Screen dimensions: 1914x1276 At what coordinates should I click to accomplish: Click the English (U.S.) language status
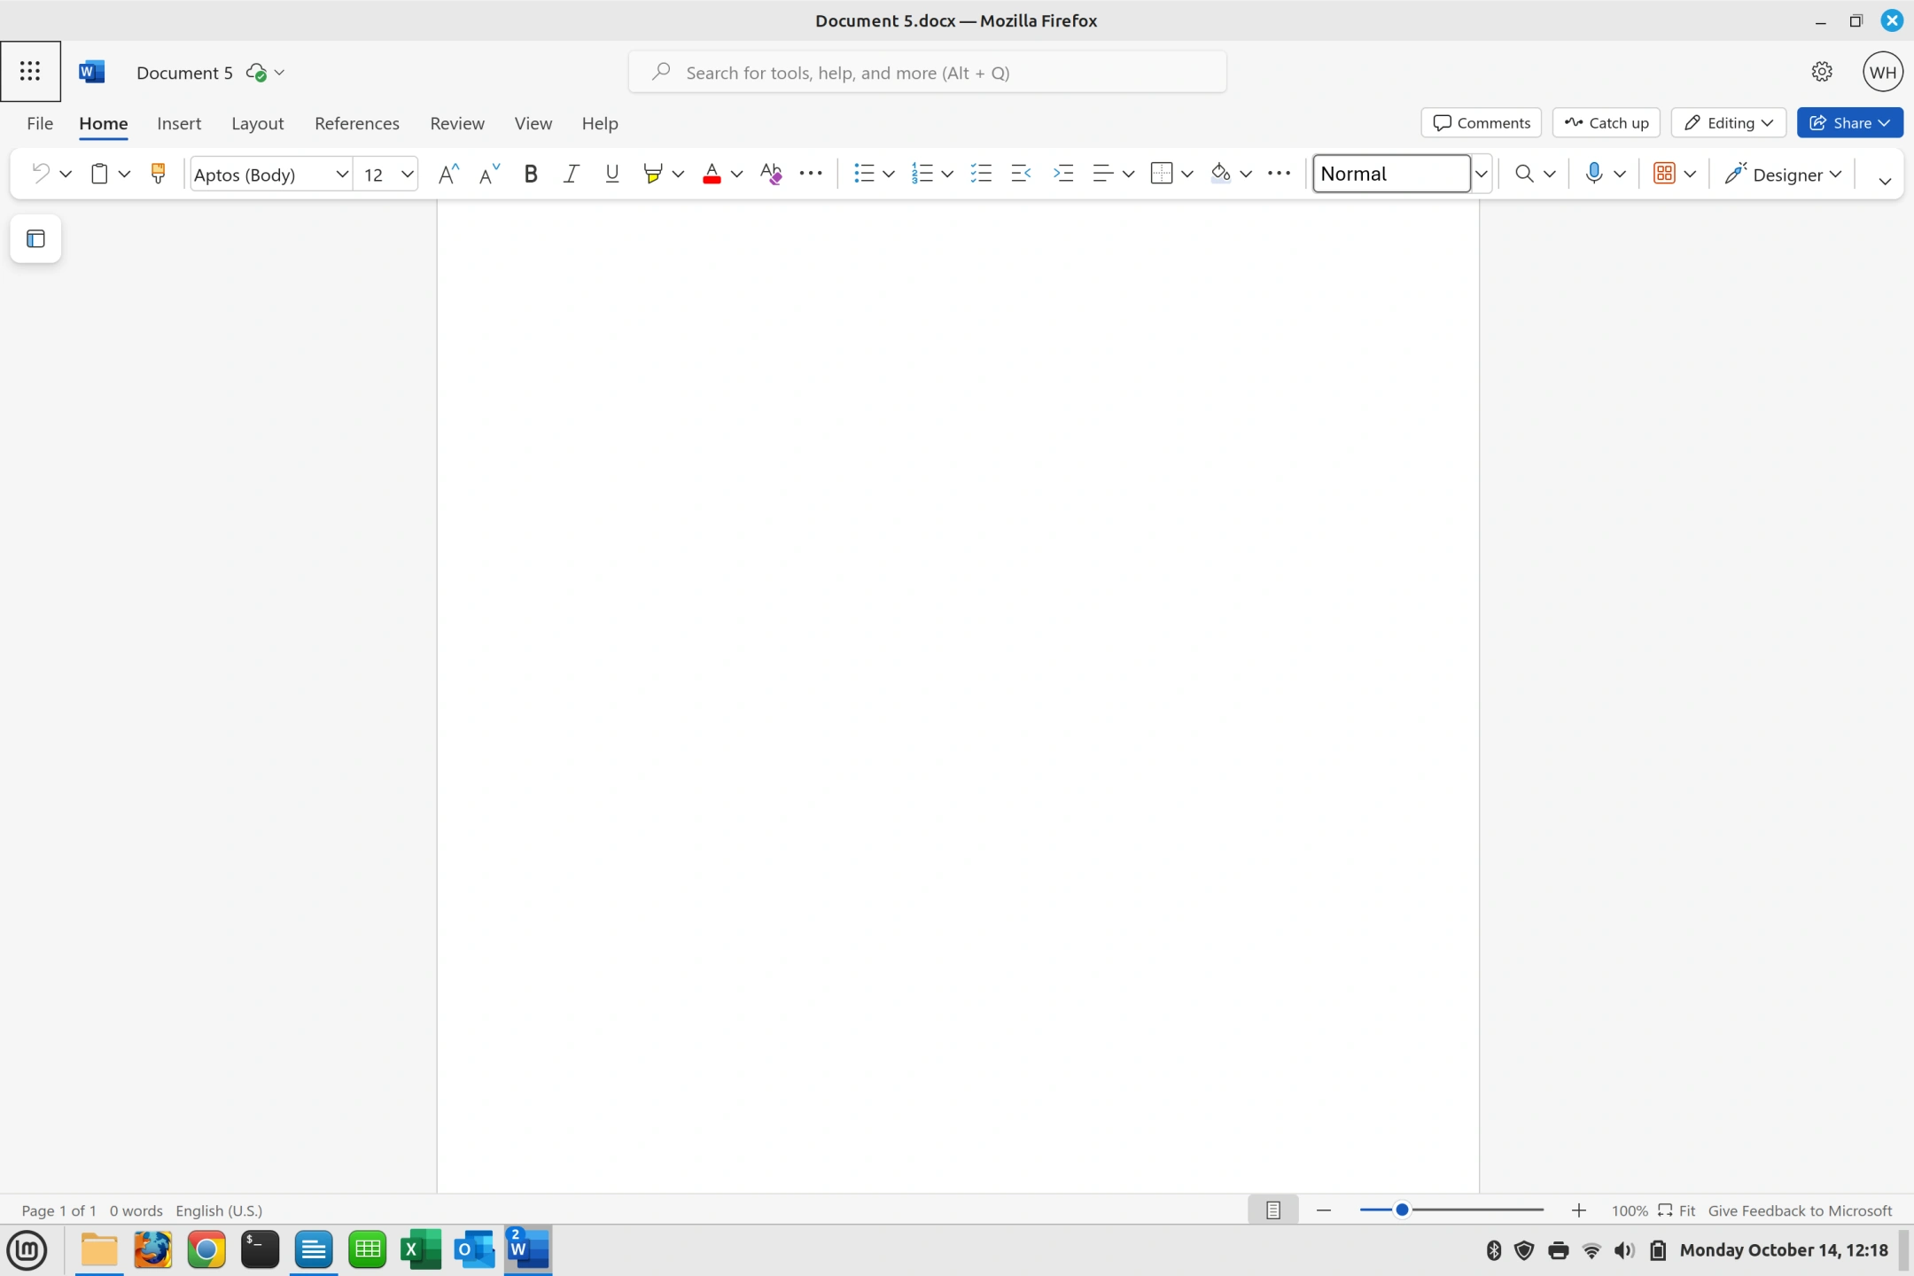click(x=219, y=1210)
